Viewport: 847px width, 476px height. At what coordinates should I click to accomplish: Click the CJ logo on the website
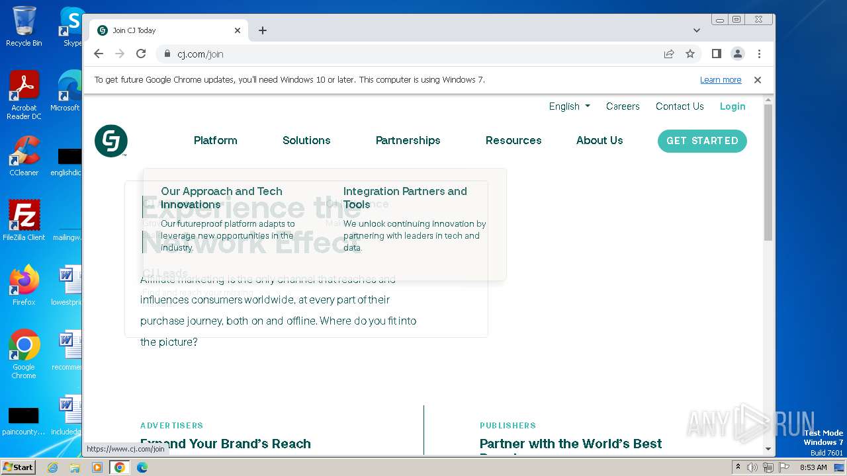point(111,141)
